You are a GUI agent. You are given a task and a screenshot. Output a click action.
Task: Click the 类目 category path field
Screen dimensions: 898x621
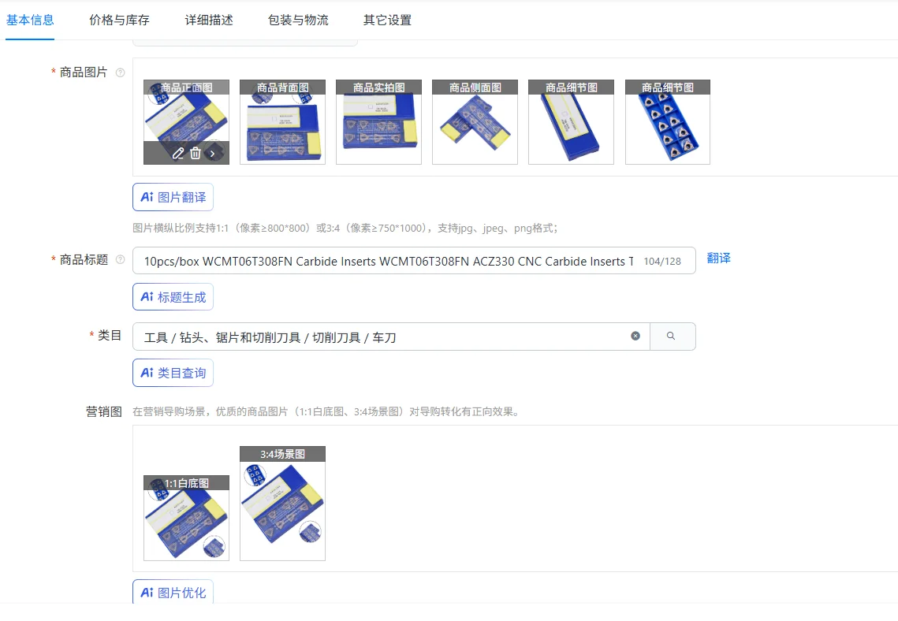click(391, 337)
